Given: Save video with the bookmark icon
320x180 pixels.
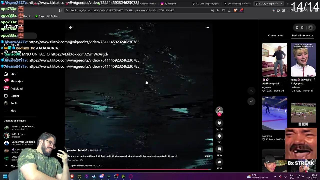Looking at the screenshot, I should click(219, 149).
